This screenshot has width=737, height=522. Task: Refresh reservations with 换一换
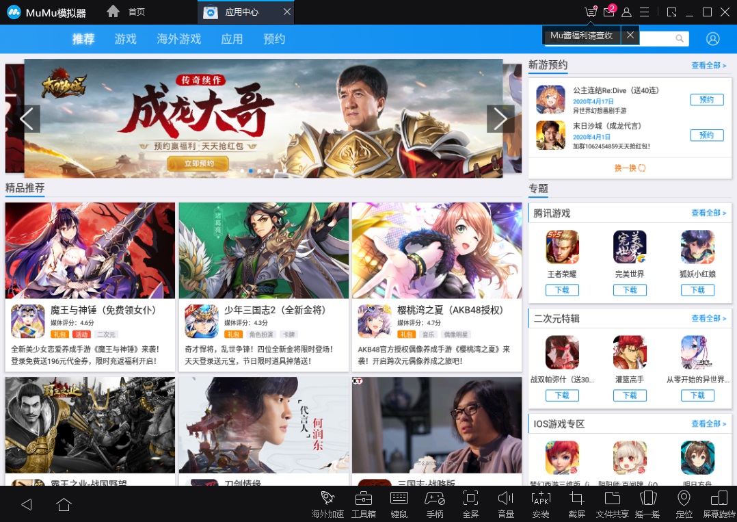pyautogui.click(x=630, y=166)
